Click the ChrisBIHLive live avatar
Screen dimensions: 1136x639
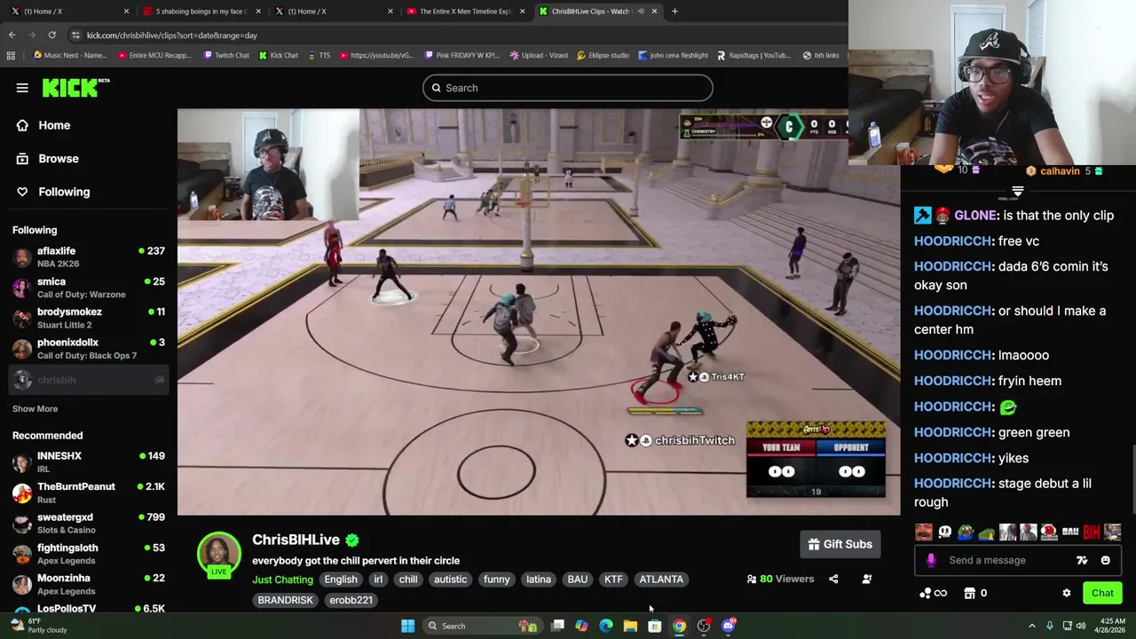[x=218, y=555]
